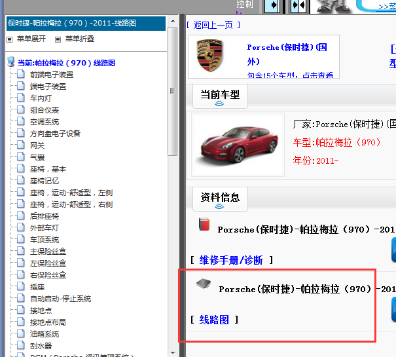Click the page icon next to 车内灯
Viewport: 396px width, 357px height.
tap(21, 98)
